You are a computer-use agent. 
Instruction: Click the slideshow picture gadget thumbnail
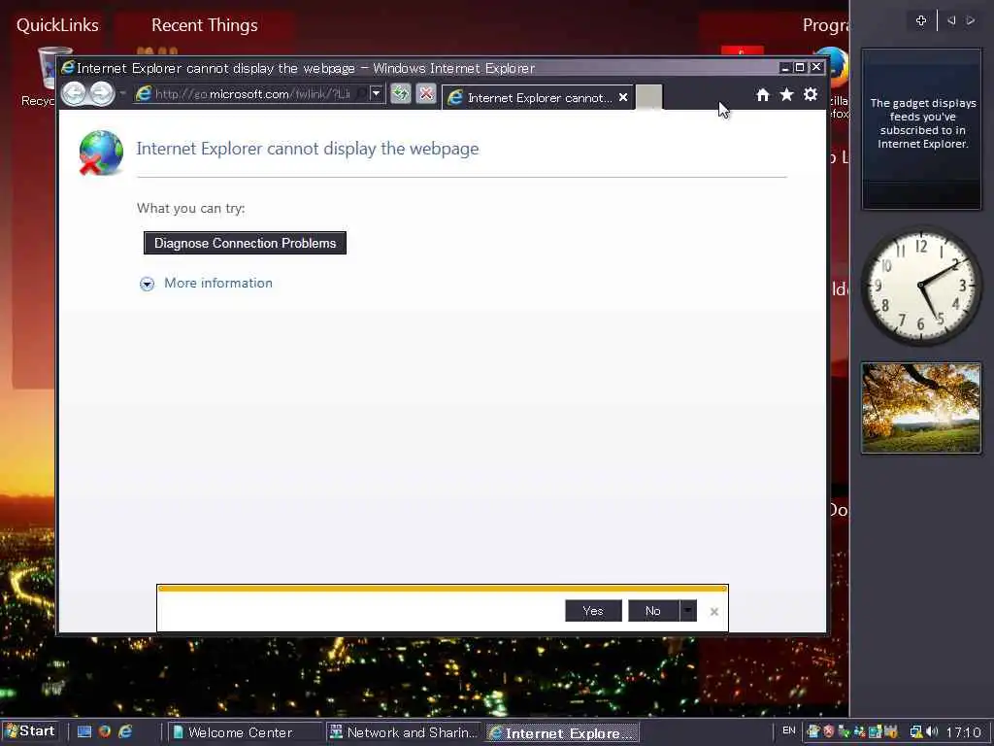(921, 408)
